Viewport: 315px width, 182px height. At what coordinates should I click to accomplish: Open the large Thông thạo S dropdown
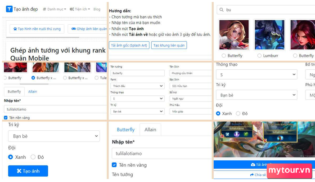point(256,75)
